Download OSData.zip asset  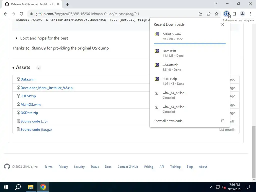click(29, 113)
